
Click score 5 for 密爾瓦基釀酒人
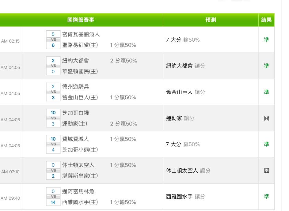[53, 34]
